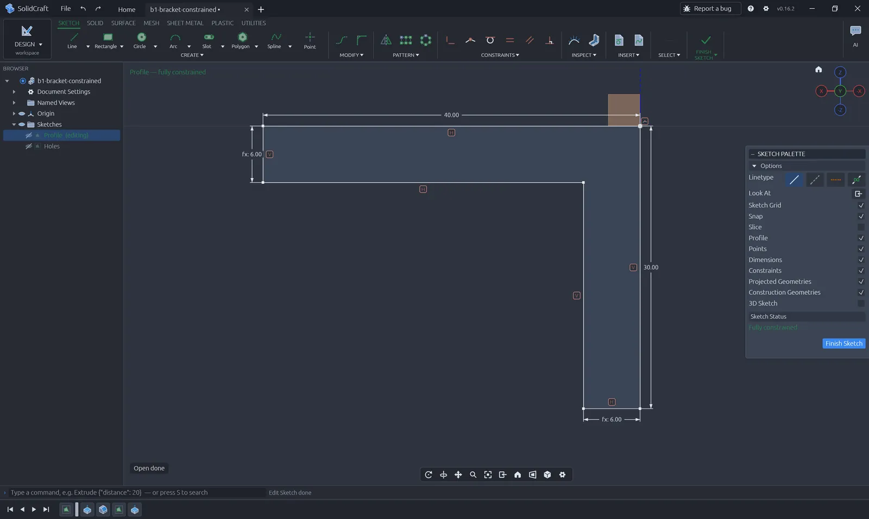Open the File menu
Viewport: 869px width, 519px height.
(66, 9)
